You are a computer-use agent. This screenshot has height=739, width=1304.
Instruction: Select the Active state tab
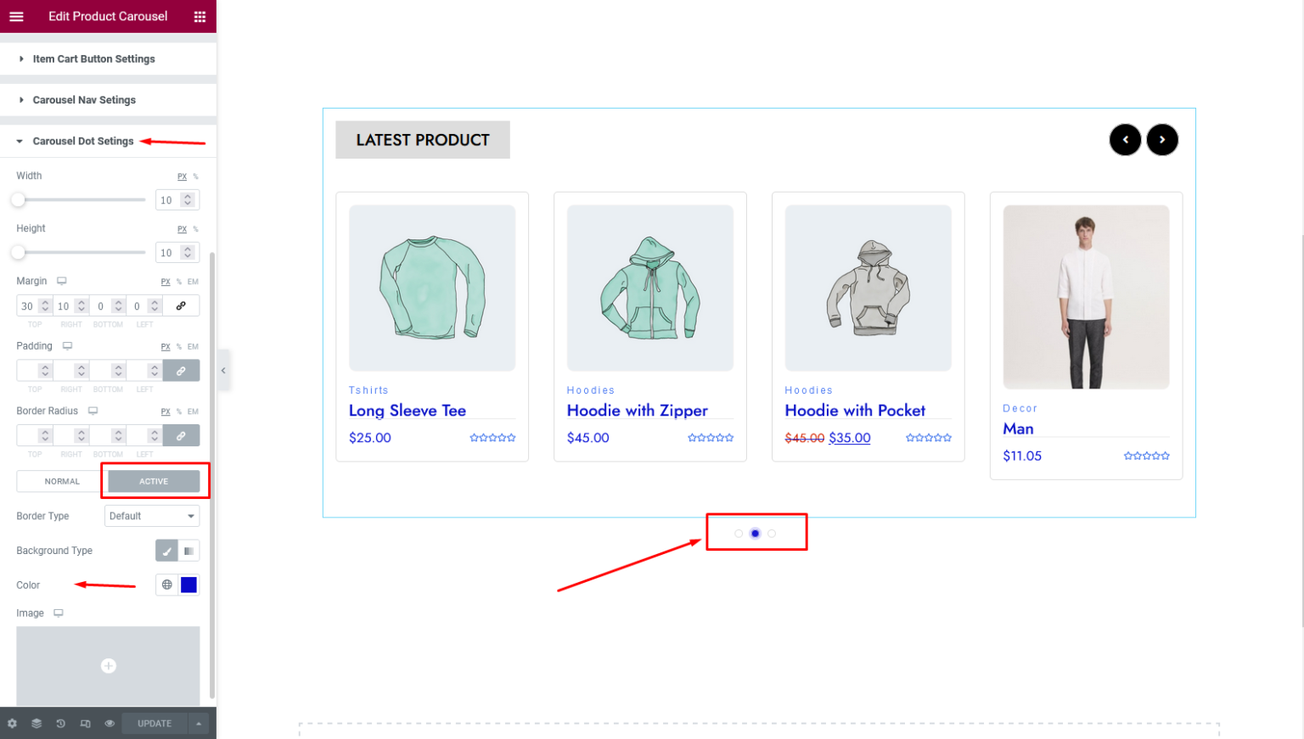click(153, 481)
